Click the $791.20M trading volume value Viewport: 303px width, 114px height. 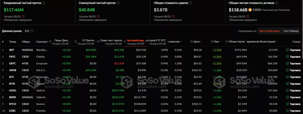pos(241,50)
